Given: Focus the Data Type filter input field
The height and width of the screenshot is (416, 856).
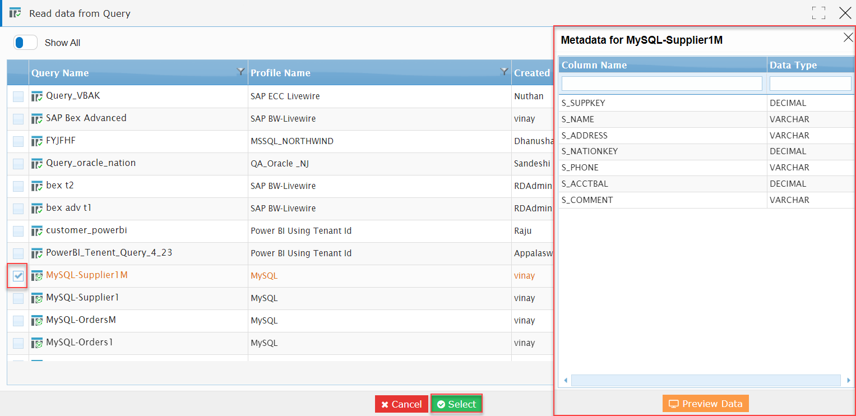Looking at the screenshot, I should point(811,84).
